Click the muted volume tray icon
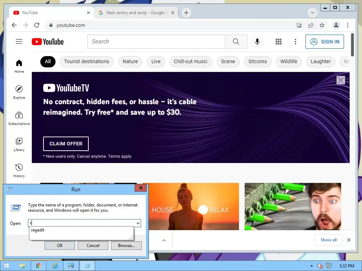362x271 pixels. pyautogui.click(x=320, y=266)
